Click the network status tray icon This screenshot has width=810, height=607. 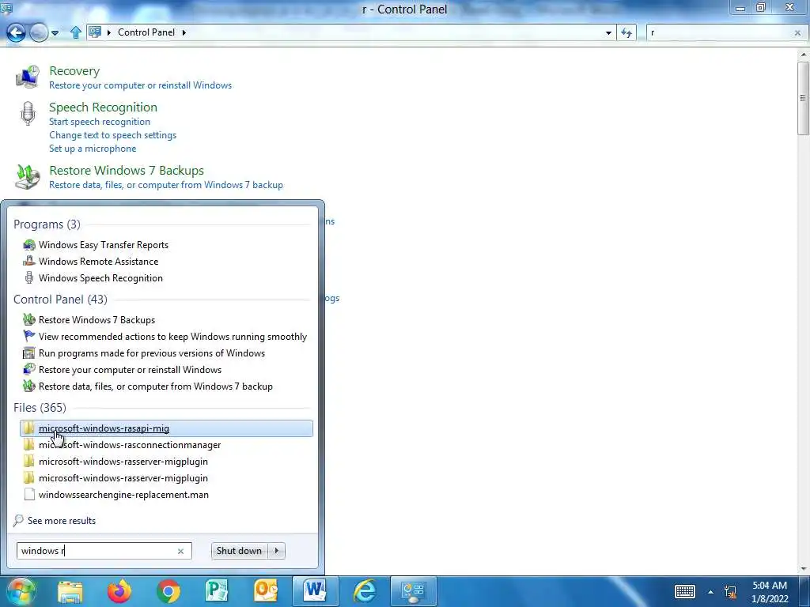(730, 592)
